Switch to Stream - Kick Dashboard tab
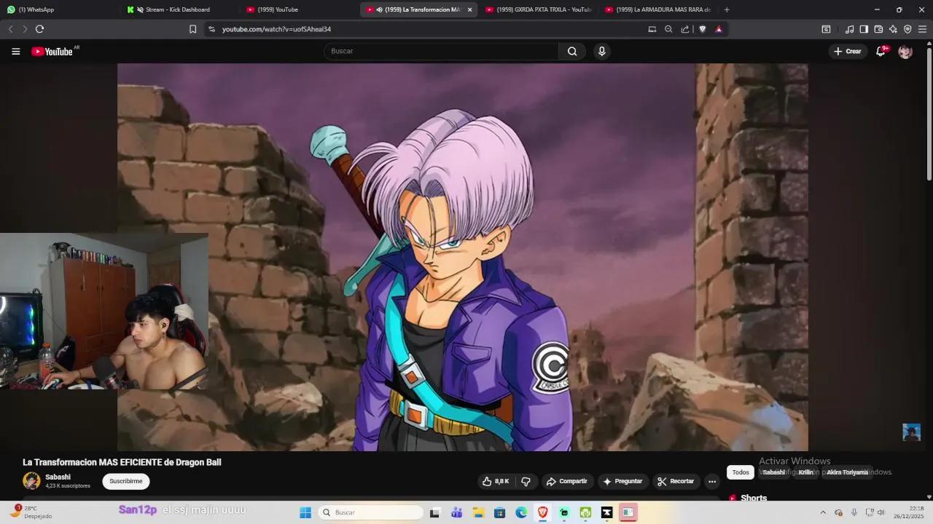The height and width of the screenshot is (524, 933). [179, 9]
